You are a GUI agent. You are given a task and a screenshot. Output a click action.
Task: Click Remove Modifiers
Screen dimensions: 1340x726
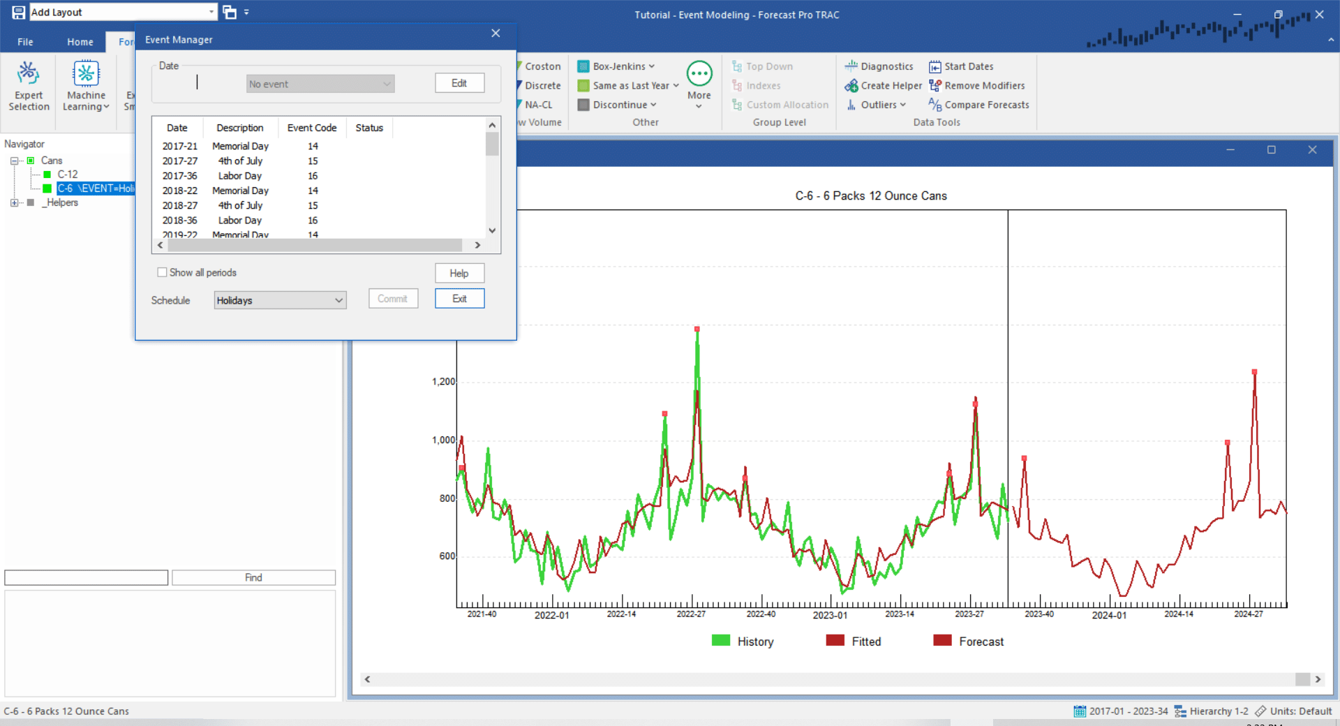pos(976,85)
